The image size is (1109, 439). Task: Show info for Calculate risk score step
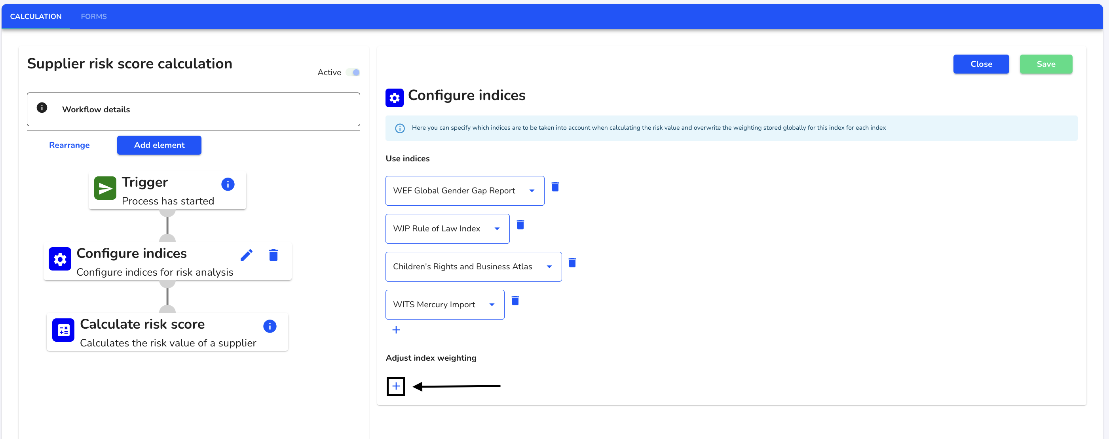(x=270, y=326)
